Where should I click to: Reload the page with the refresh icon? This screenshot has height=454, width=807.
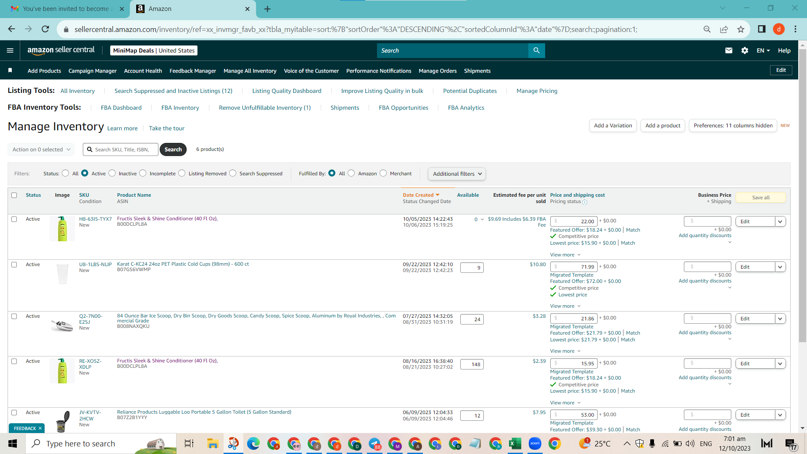pos(45,29)
